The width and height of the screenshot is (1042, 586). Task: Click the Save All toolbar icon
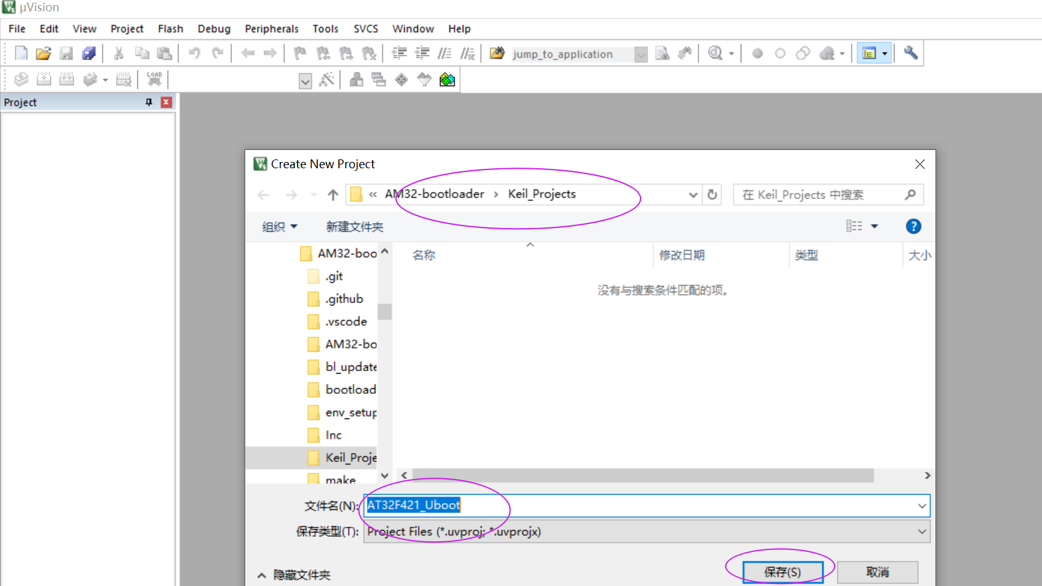coord(89,54)
